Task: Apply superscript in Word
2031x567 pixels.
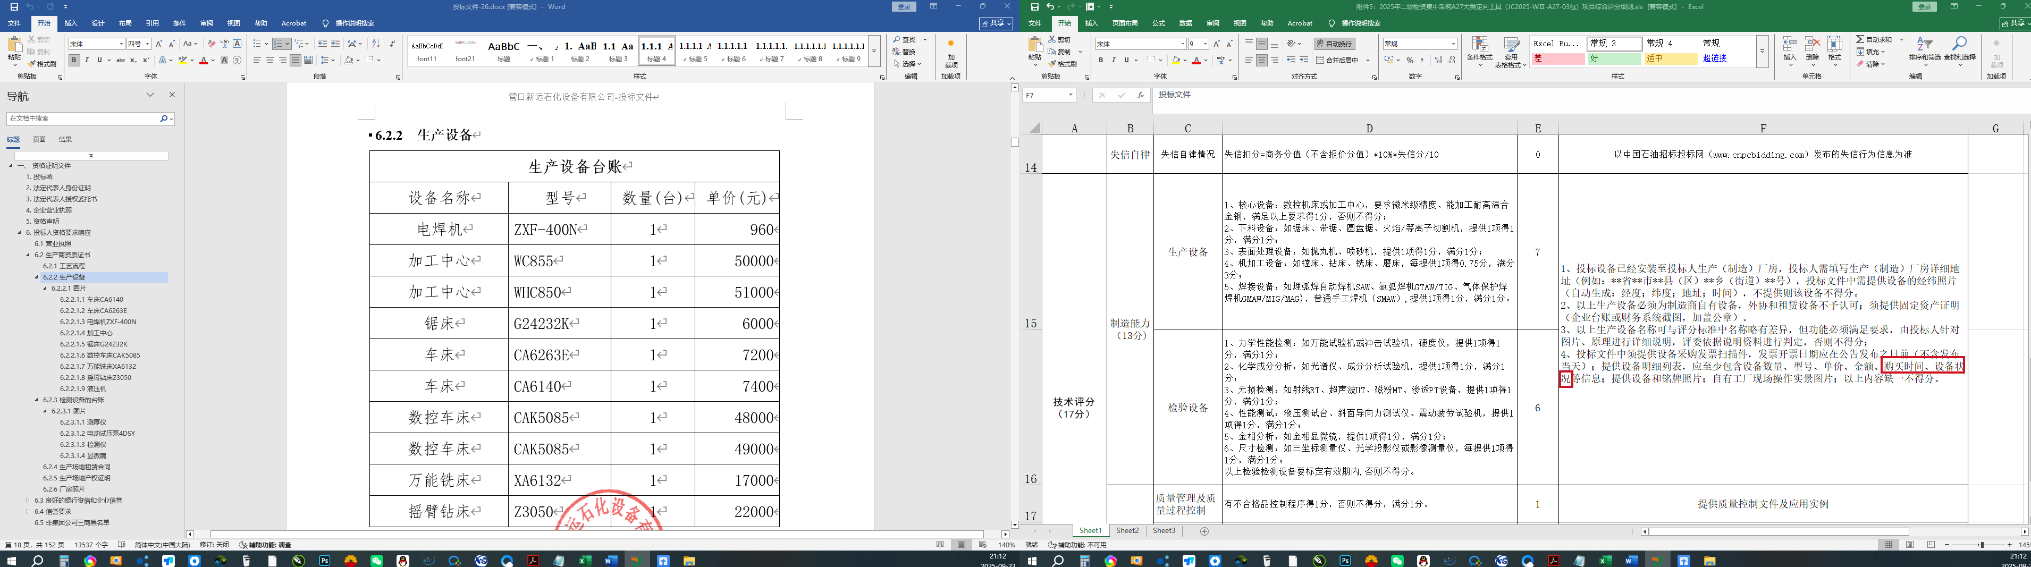Action: pos(146,60)
